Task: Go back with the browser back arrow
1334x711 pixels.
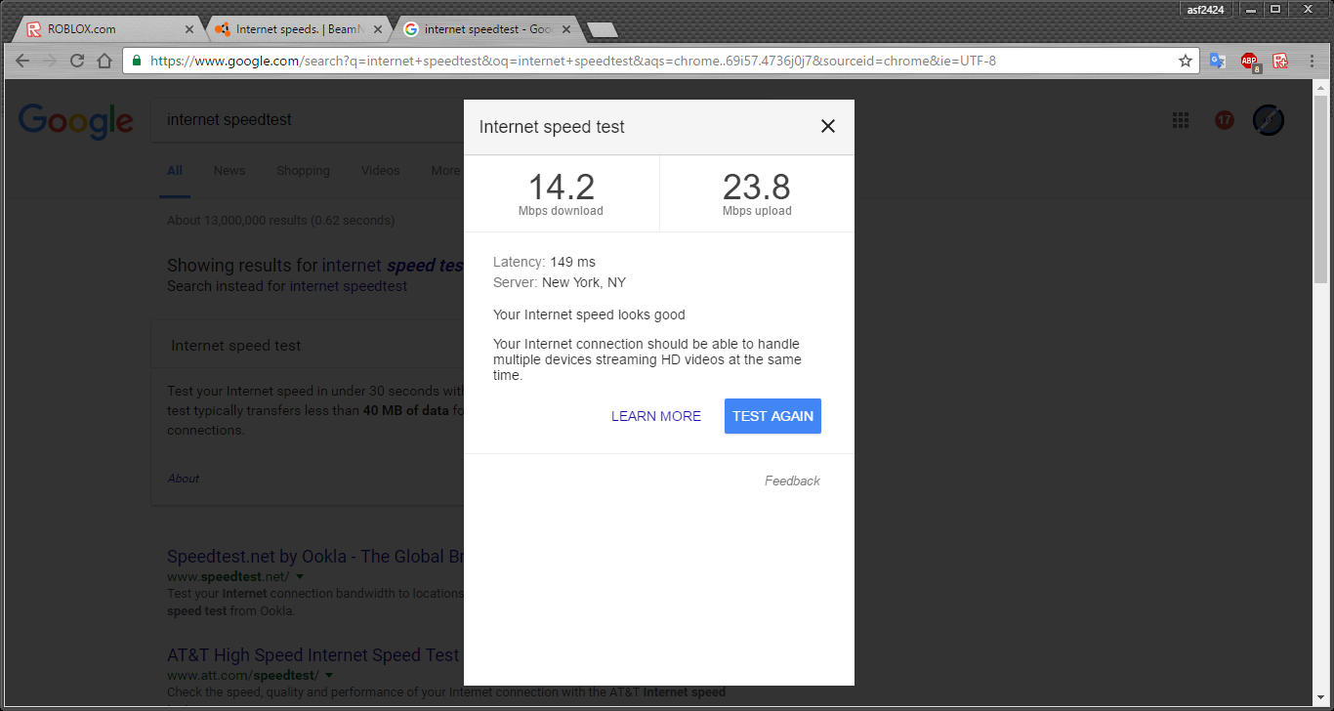Action: (22, 61)
